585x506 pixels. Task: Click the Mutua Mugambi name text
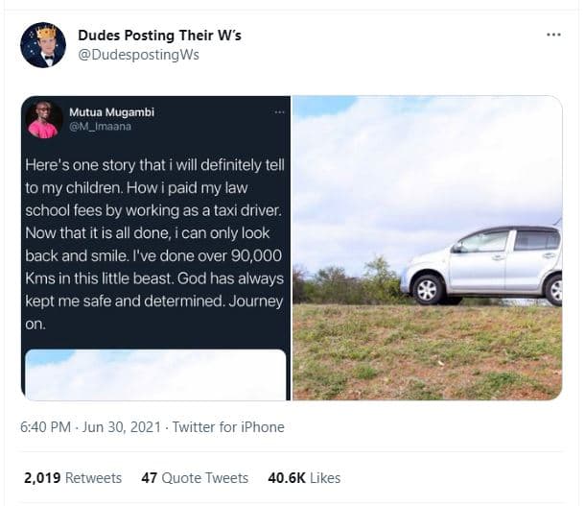[x=111, y=112]
